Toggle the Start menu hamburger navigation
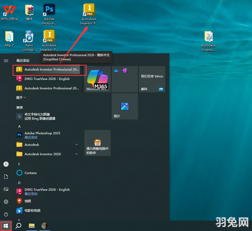The image size is (252, 231). pos(6,61)
